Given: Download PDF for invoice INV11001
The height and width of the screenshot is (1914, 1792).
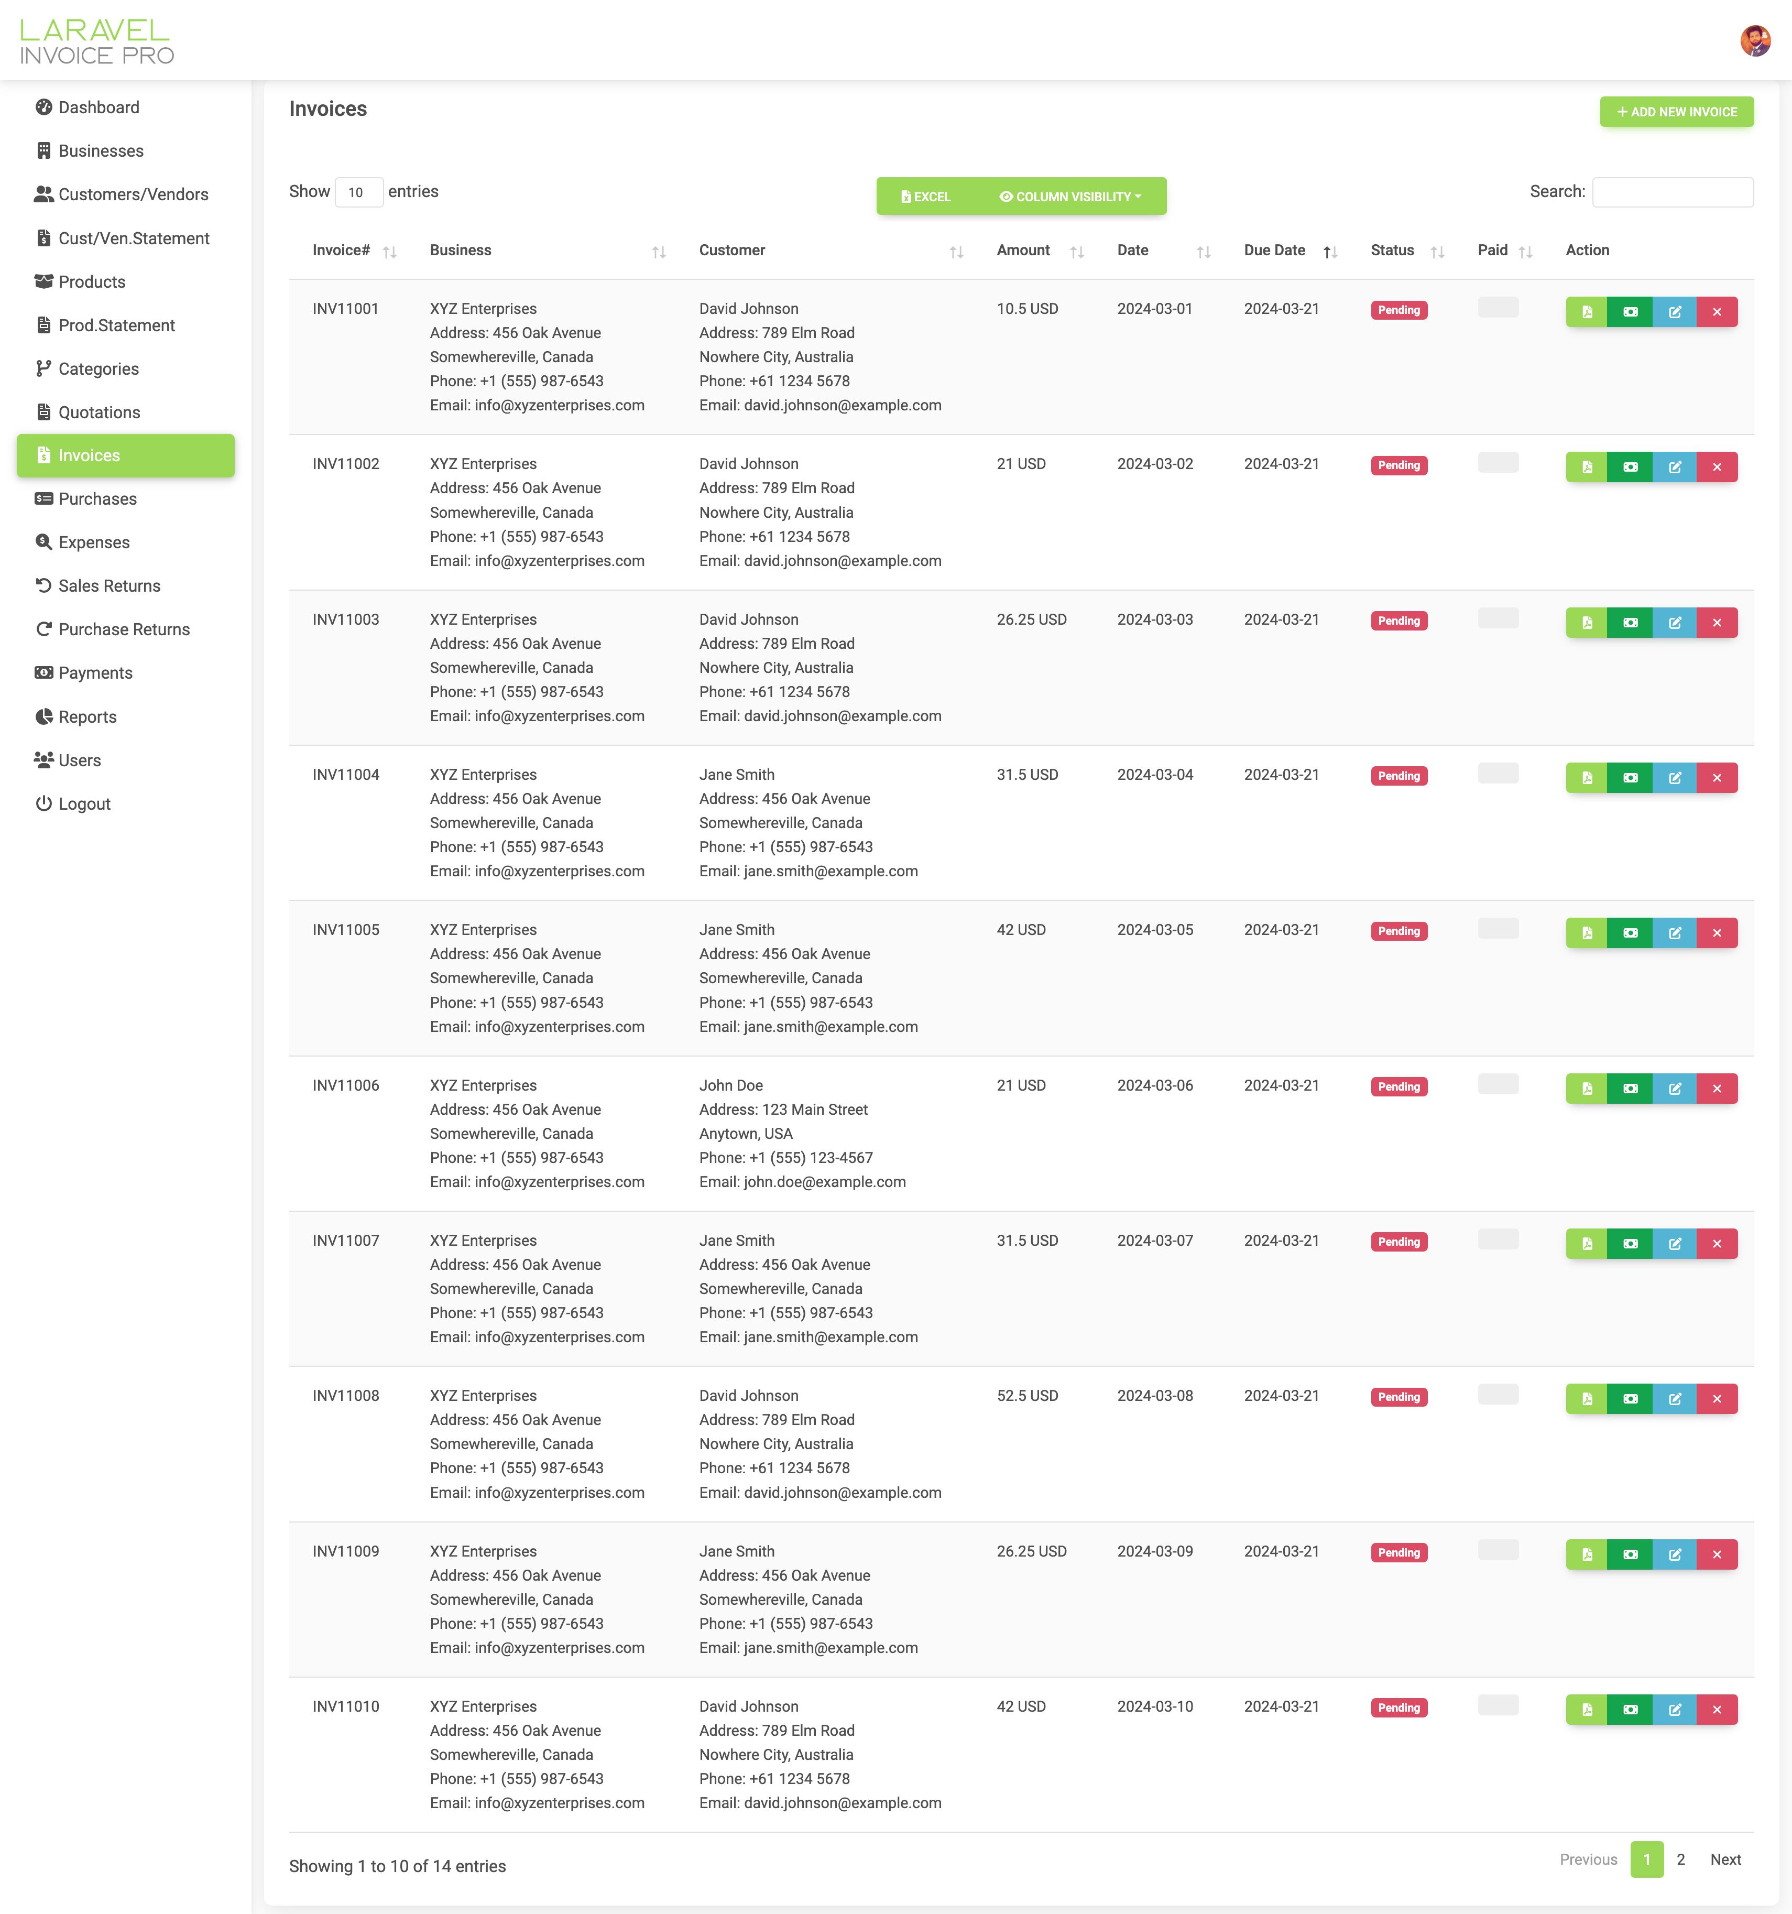Looking at the screenshot, I should pos(1586,312).
